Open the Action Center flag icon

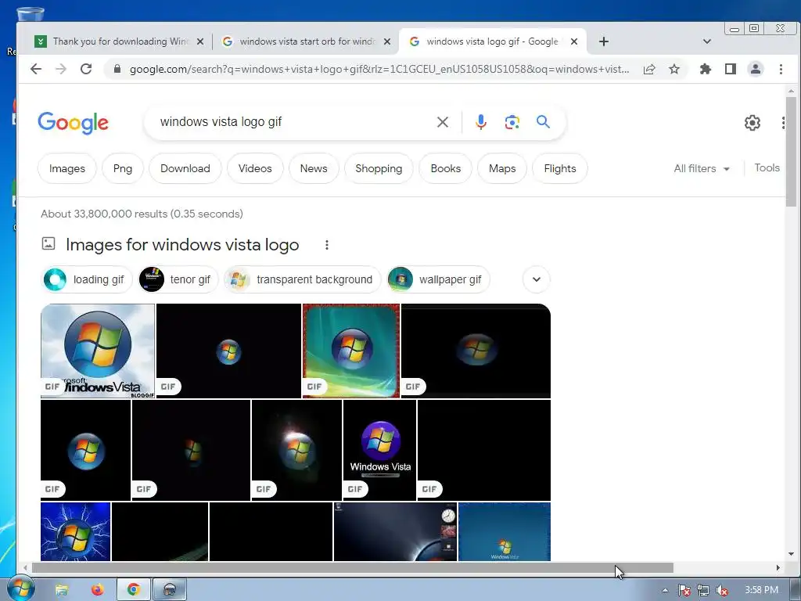point(684,591)
